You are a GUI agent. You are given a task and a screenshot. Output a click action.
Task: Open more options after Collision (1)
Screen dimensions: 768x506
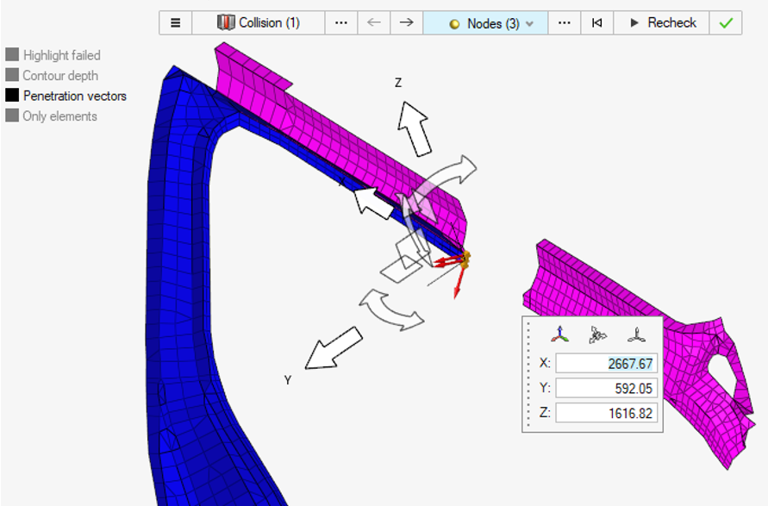click(341, 23)
